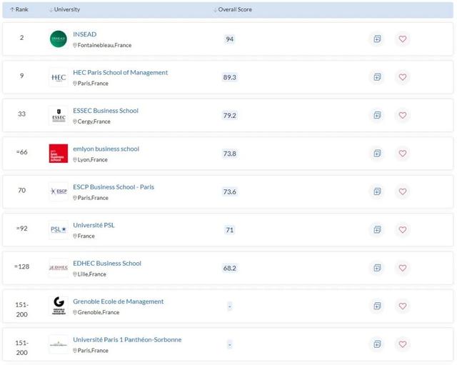Select overall score 73.6
The width and height of the screenshot is (457, 365).
pos(230,192)
